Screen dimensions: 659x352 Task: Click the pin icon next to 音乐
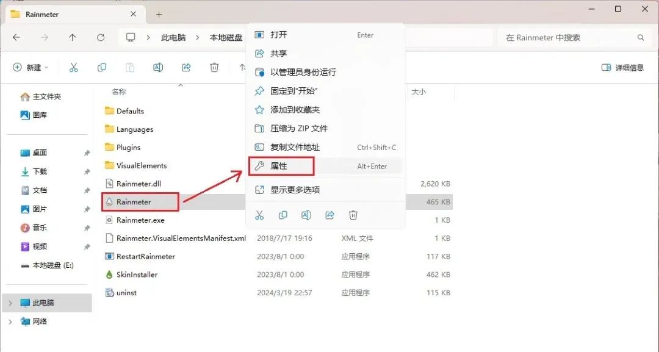pos(87,228)
